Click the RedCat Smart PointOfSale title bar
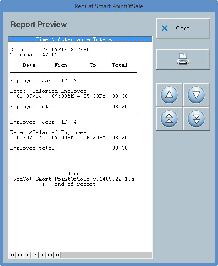The image size is (218, 266). [109, 6]
